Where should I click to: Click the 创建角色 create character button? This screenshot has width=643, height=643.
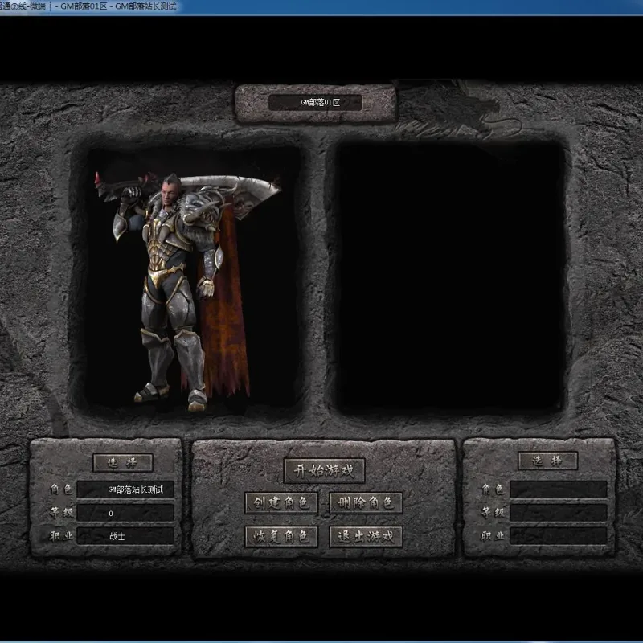[281, 503]
